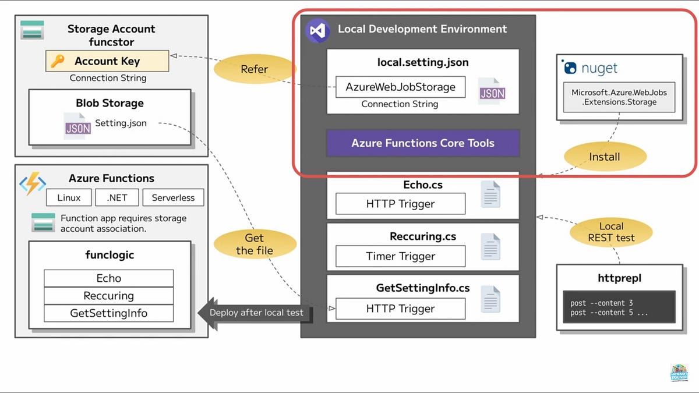Select the Install oval near nuget
The height and width of the screenshot is (393, 699).
click(605, 156)
